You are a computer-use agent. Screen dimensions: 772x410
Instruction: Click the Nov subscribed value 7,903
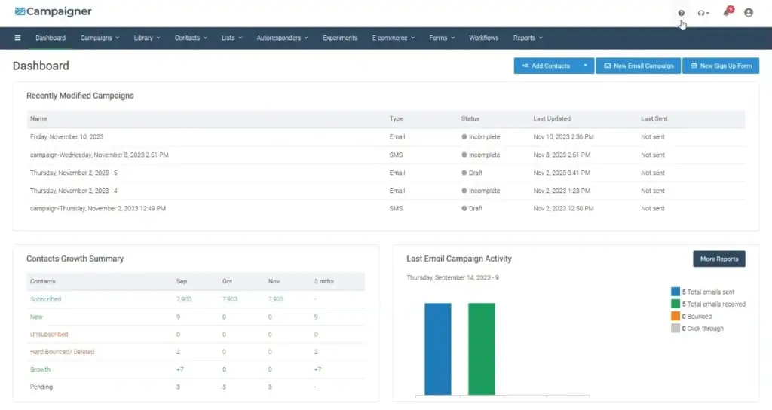tap(276, 299)
